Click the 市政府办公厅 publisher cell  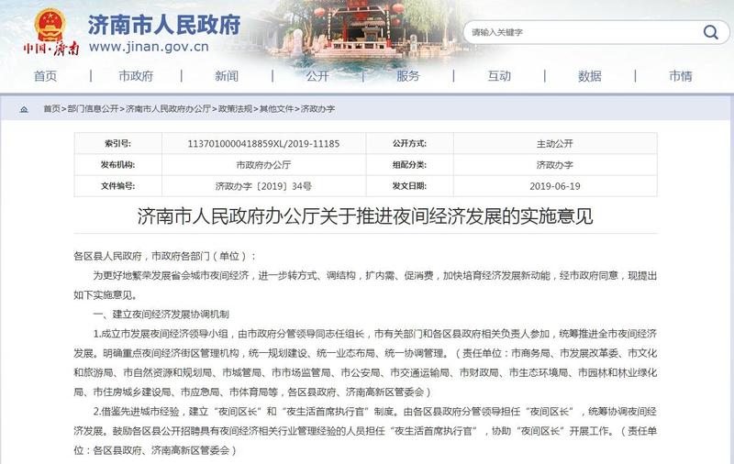click(263, 165)
